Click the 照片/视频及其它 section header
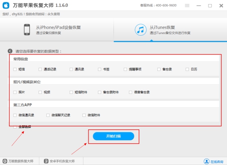 pos(27,82)
